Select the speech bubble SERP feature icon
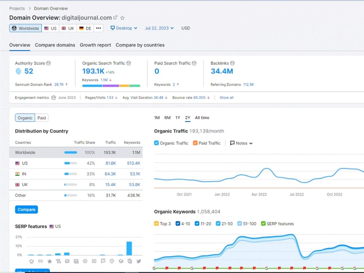364x273 pixels. (103, 261)
